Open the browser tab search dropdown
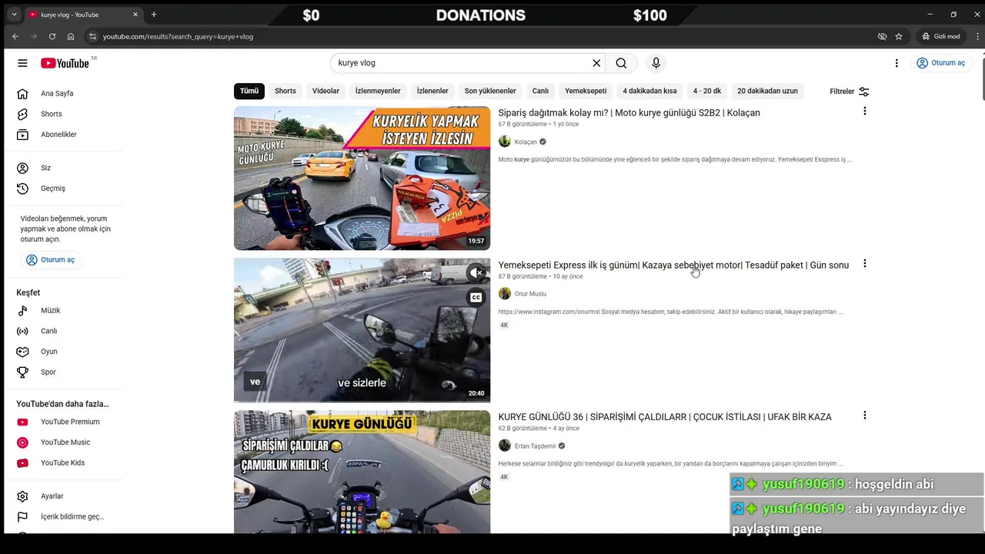Viewport: 985px width, 554px height. pyautogui.click(x=13, y=15)
